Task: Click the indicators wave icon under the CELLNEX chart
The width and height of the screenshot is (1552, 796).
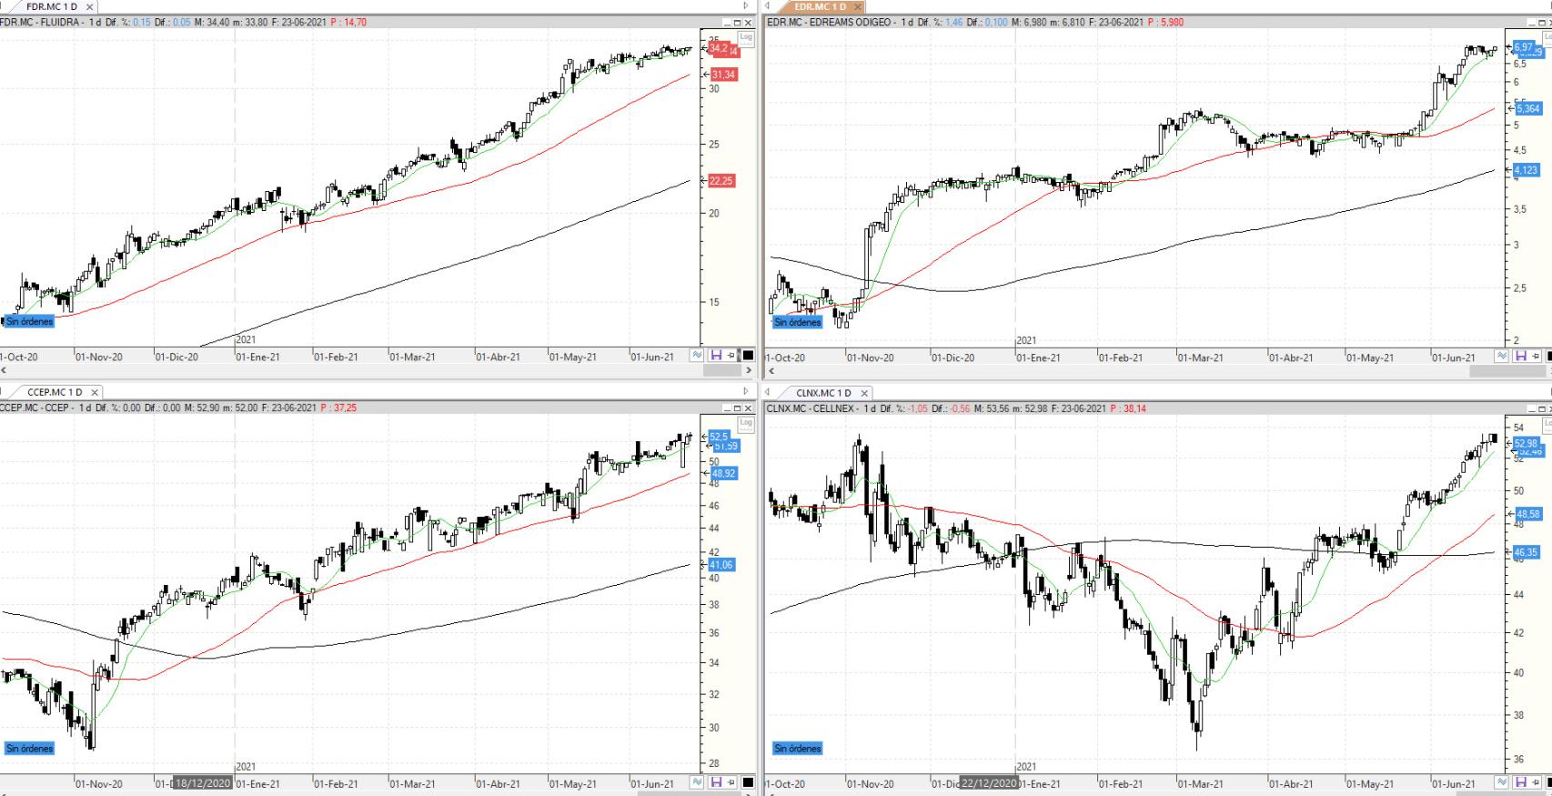Action: tap(1502, 782)
